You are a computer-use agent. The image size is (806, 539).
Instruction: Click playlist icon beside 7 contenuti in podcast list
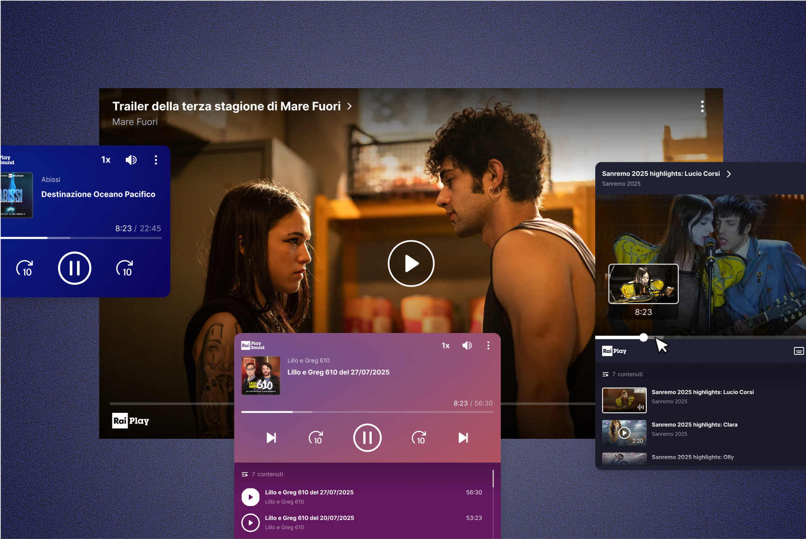[245, 474]
